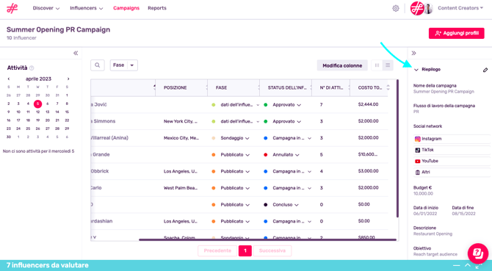Click the user profile photo

[429, 9]
